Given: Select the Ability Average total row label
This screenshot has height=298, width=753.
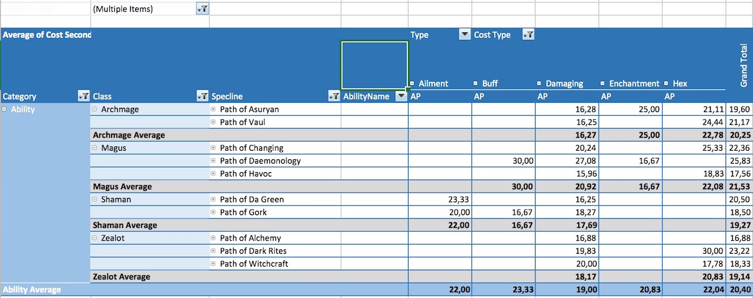Looking at the screenshot, I should tap(32, 289).
